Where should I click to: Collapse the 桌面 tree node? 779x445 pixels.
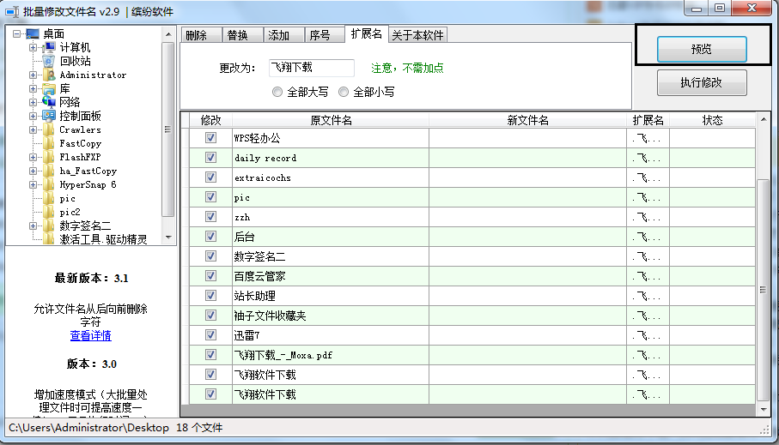pyautogui.click(x=17, y=33)
